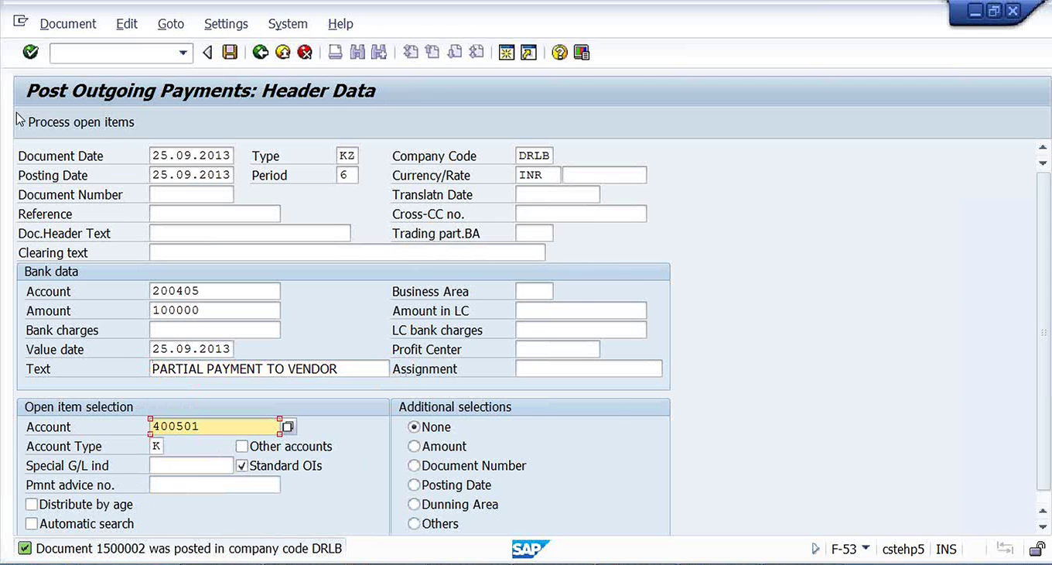Enable the Automatic search checkbox

[x=32, y=524]
